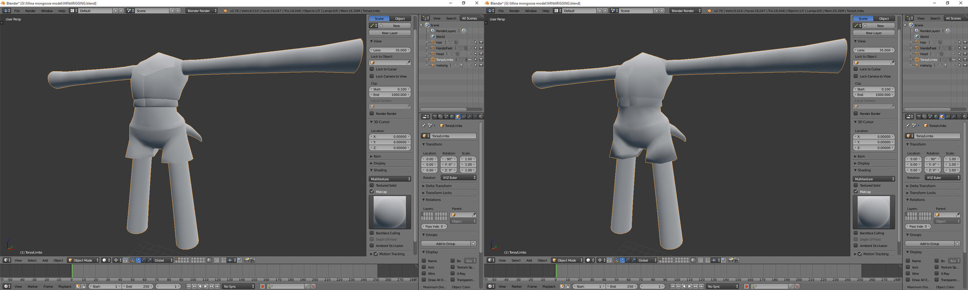Enable Render Border checkbox in left window

pos(372,113)
